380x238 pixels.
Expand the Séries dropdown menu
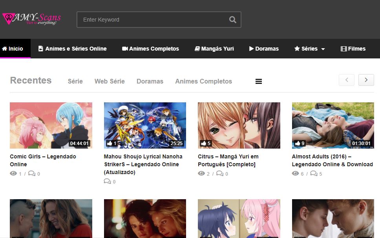point(309,49)
